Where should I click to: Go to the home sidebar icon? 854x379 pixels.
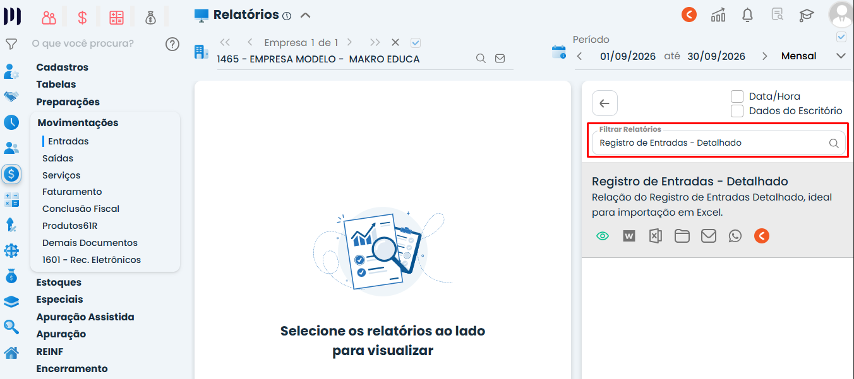pos(11,352)
